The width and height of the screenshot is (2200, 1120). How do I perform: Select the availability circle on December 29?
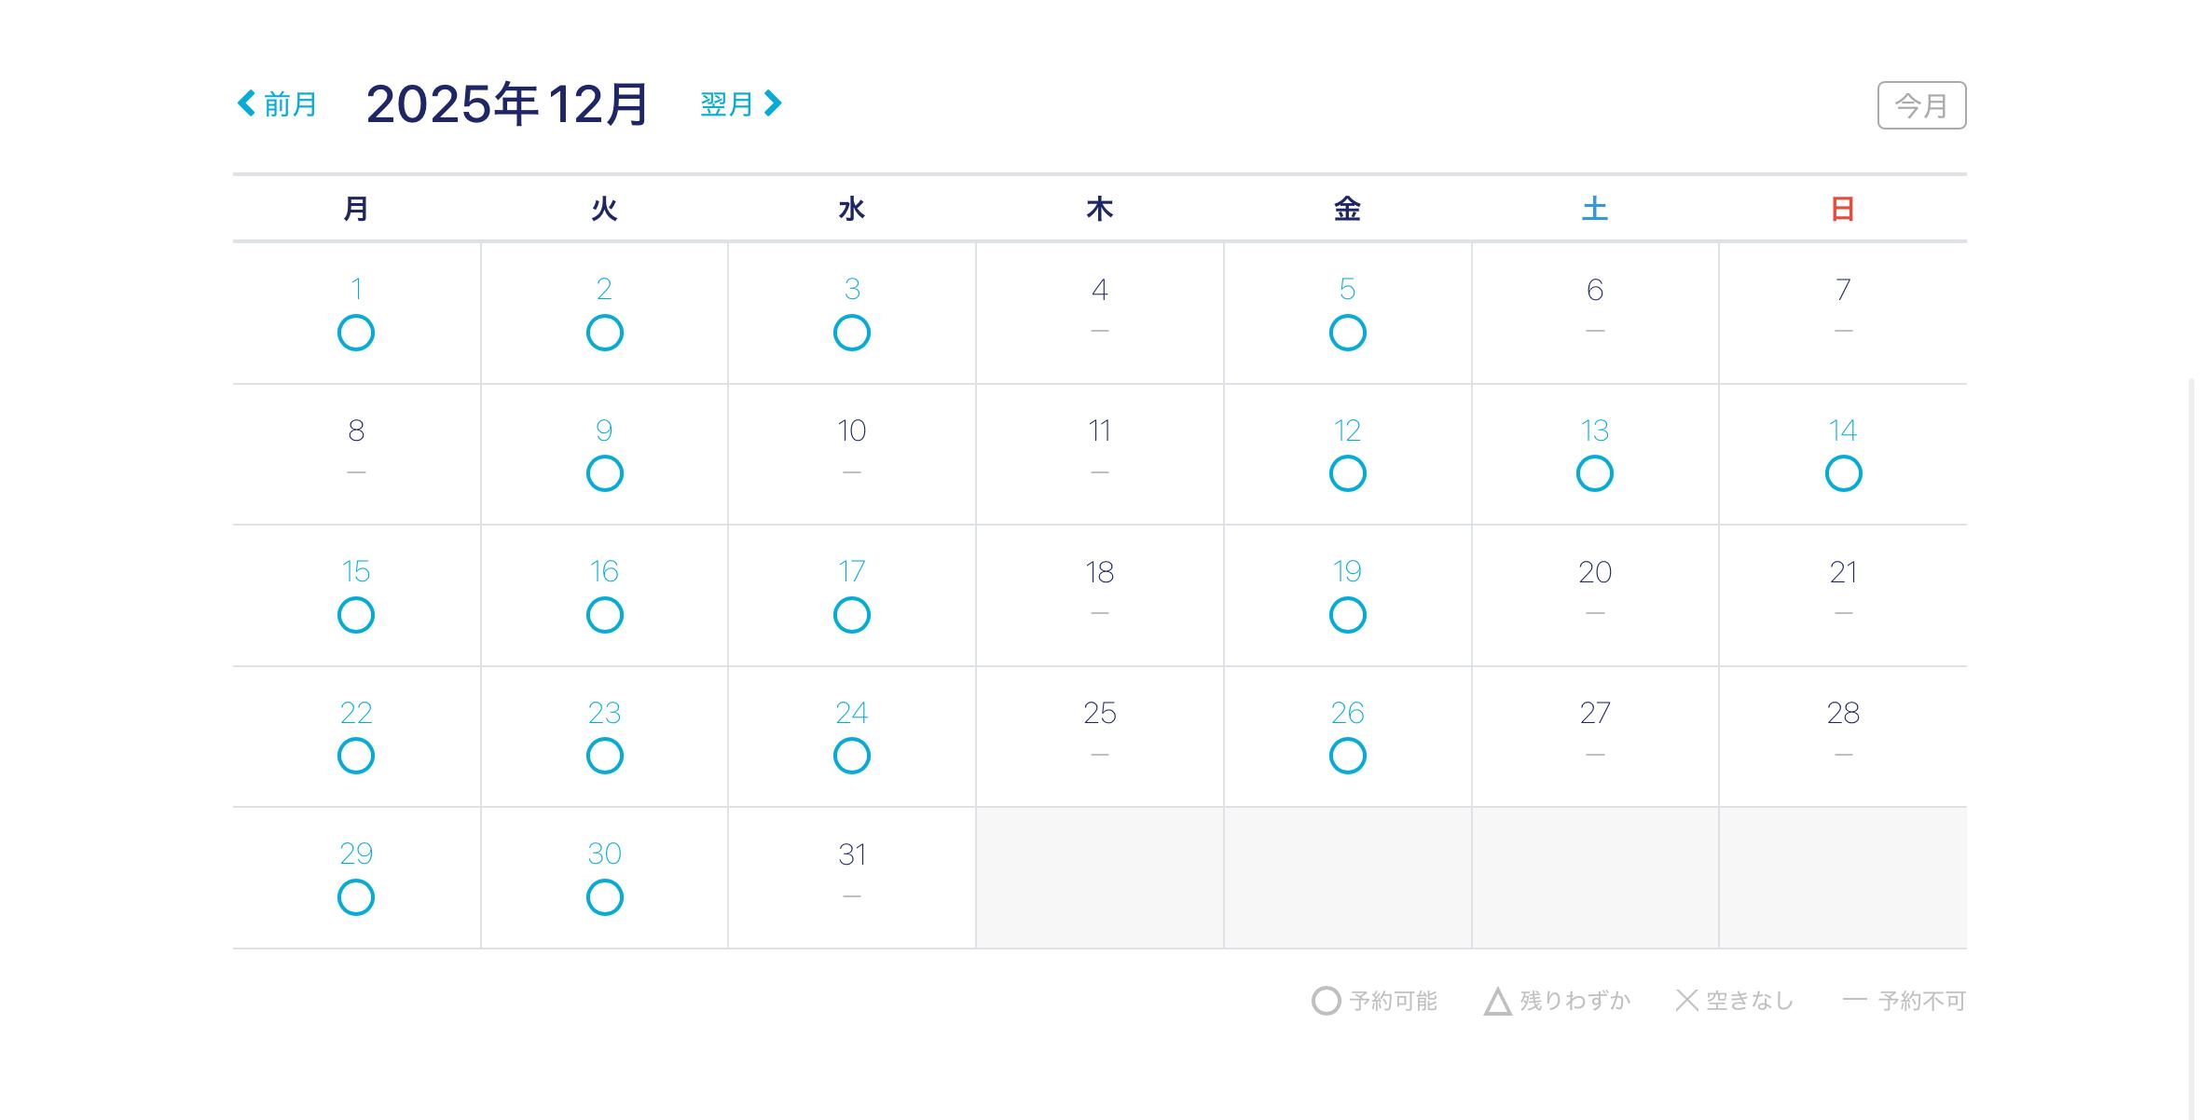click(356, 897)
